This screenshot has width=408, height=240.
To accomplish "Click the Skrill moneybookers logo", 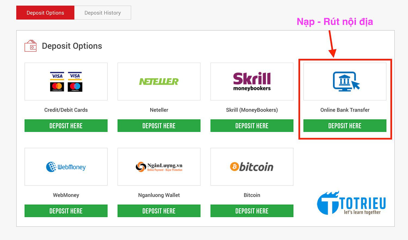I will (252, 81).
